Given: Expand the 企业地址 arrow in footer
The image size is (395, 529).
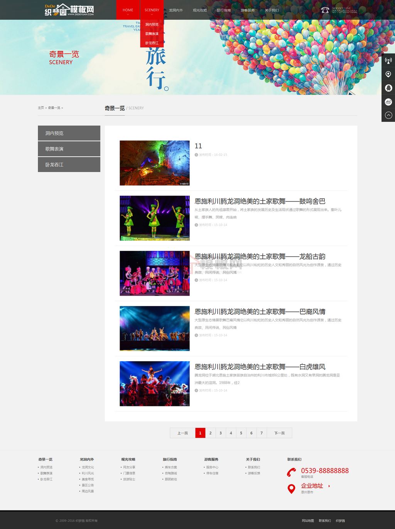Looking at the screenshot, I should [x=329, y=486].
